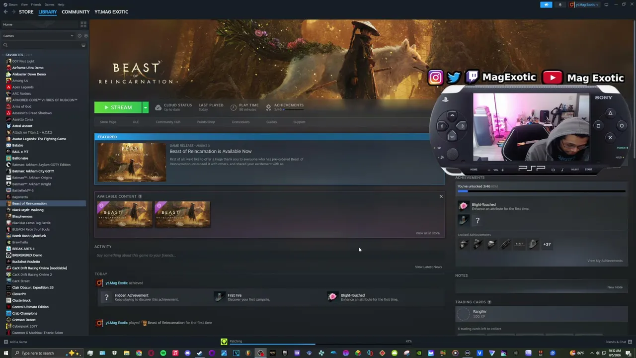Show recently played clock filter
This screenshot has height=358, width=636.
tap(79, 36)
